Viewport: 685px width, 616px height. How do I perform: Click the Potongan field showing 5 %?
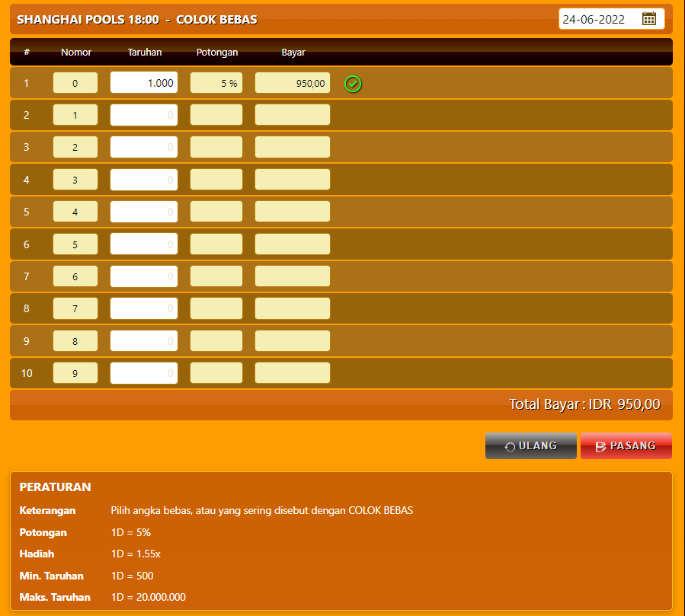click(x=216, y=83)
